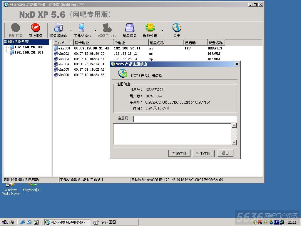Click the wks004 workstation icon
The image size is (301, 226).
click(x=56, y=64)
